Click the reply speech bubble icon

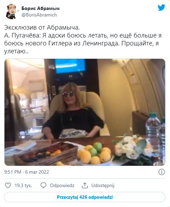[43, 185]
